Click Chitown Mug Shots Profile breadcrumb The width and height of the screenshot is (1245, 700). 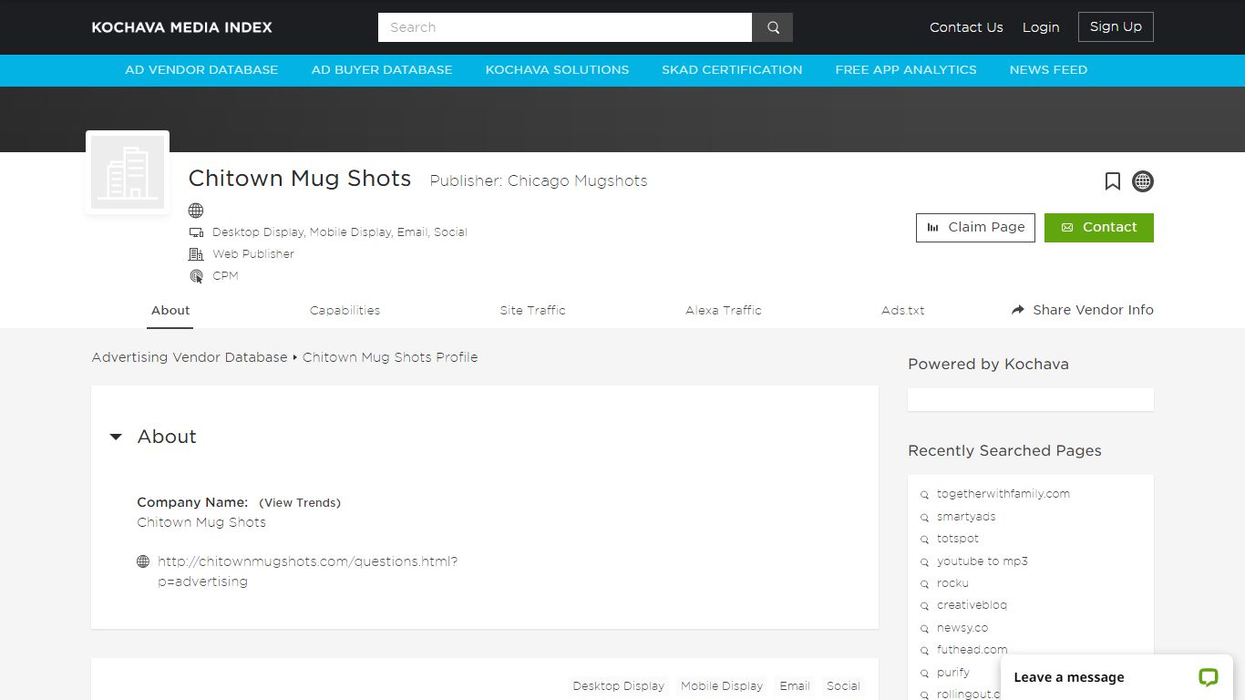coord(390,357)
